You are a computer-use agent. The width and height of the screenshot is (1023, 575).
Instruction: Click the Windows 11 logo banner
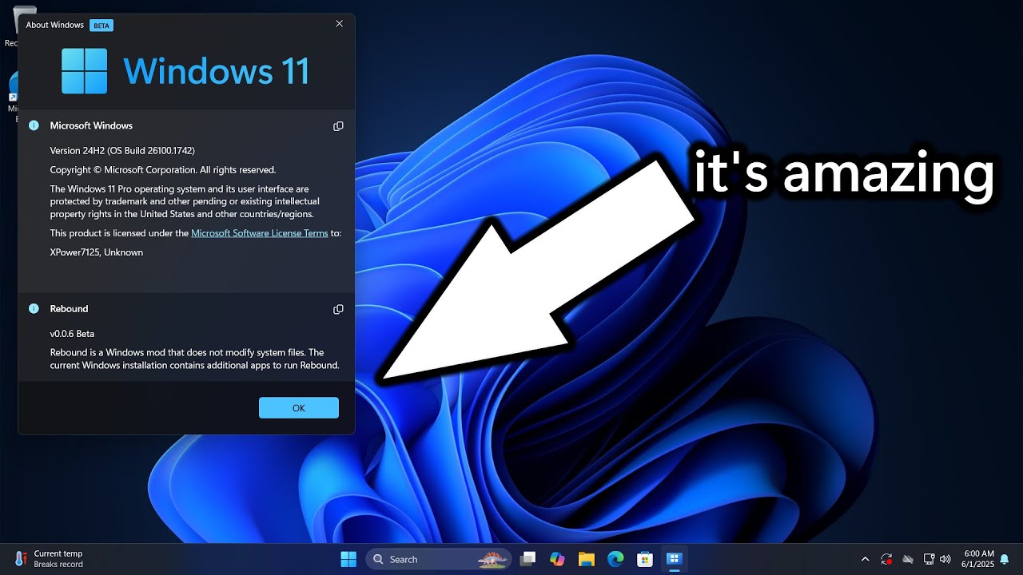185,71
